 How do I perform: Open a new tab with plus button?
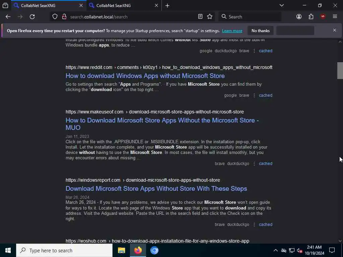click(x=167, y=6)
